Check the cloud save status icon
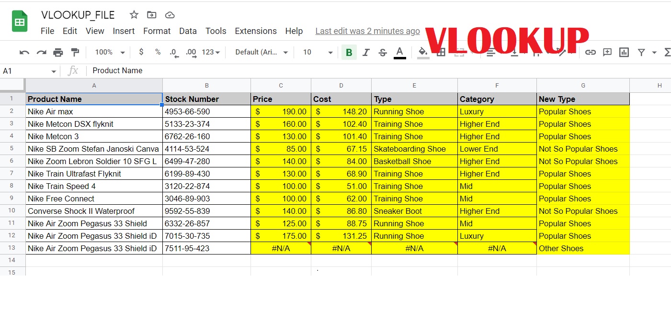The width and height of the screenshot is (671, 310). tap(170, 15)
